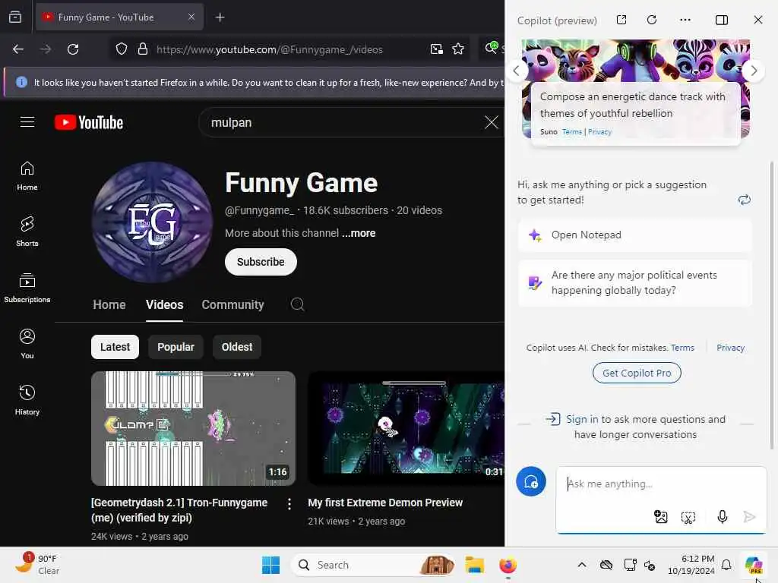Switch to the channel Home tab

tap(109, 305)
